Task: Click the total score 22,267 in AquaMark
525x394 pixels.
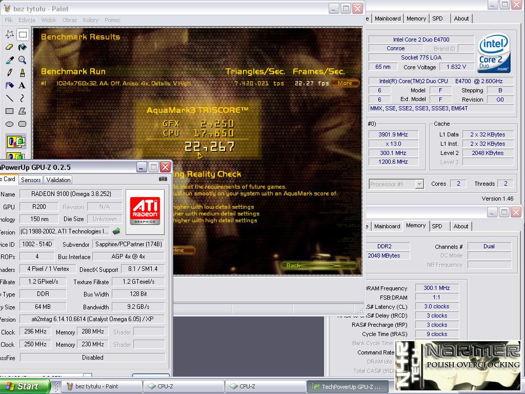Action: [210, 147]
